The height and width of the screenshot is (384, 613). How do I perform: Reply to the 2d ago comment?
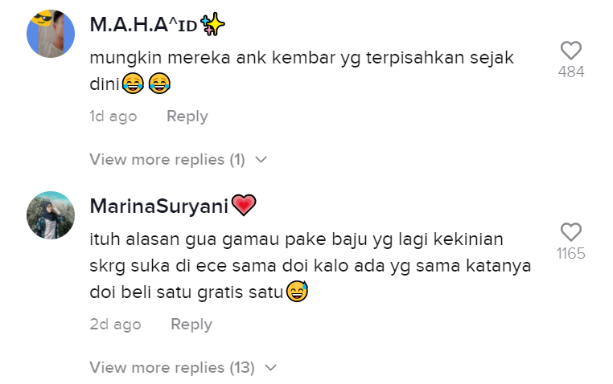click(x=191, y=325)
